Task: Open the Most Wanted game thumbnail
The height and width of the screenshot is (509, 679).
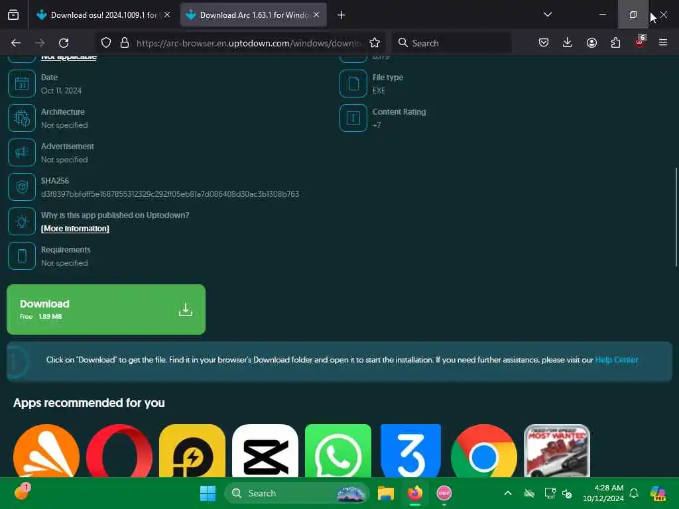Action: [557, 451]
